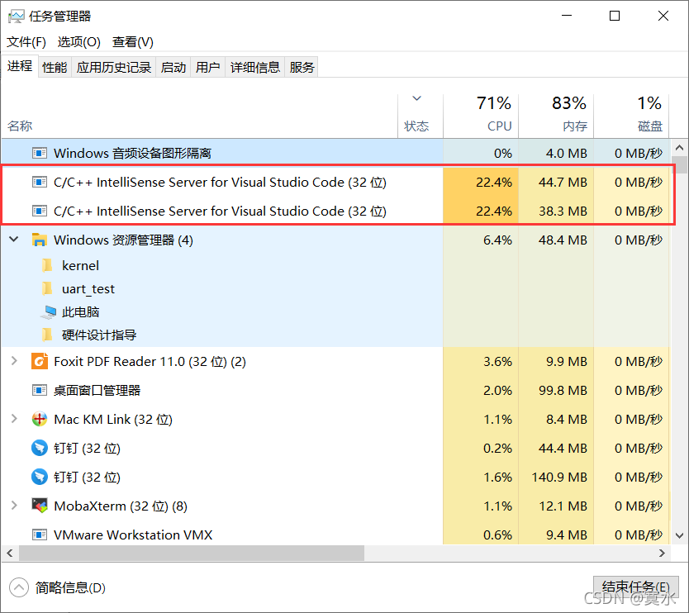Switch to the 服务 tab
689x613 pixels.
point(302,67)
